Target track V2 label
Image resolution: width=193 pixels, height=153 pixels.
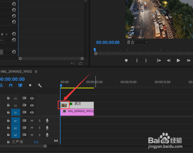15,105
